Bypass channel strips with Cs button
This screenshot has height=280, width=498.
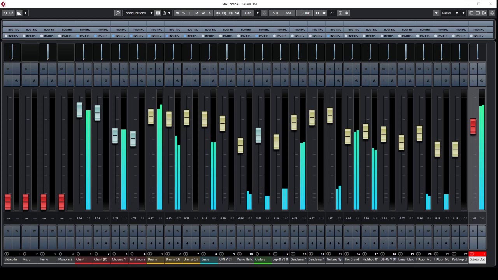point(231,13)
